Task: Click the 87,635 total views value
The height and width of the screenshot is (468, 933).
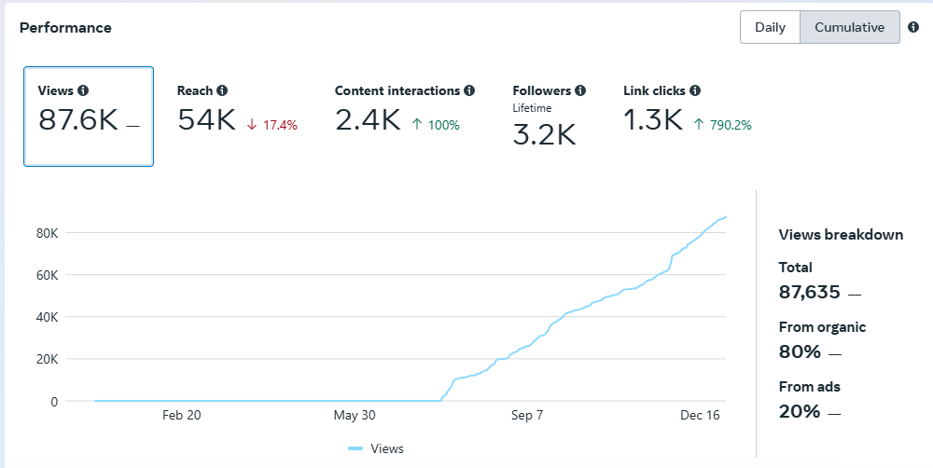Action: (809, 292)
